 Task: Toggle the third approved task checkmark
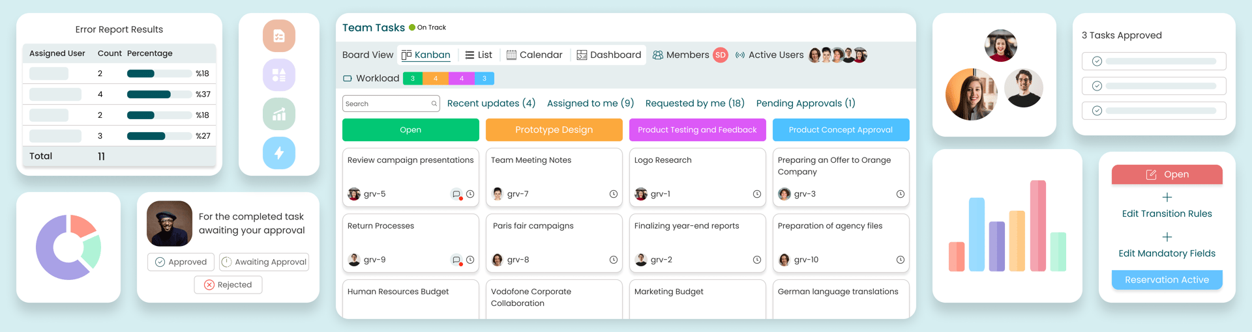pos(1097,111)
